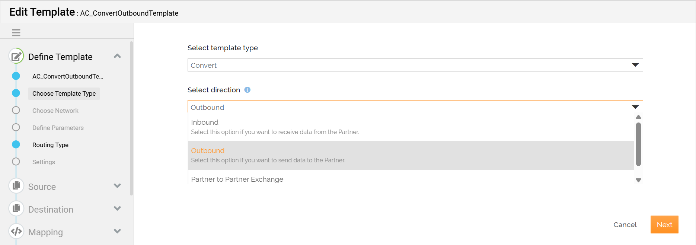Expand the Source section chevron
Image resolution: width=696 pixels, height=245 pixels.
(117, 186)
